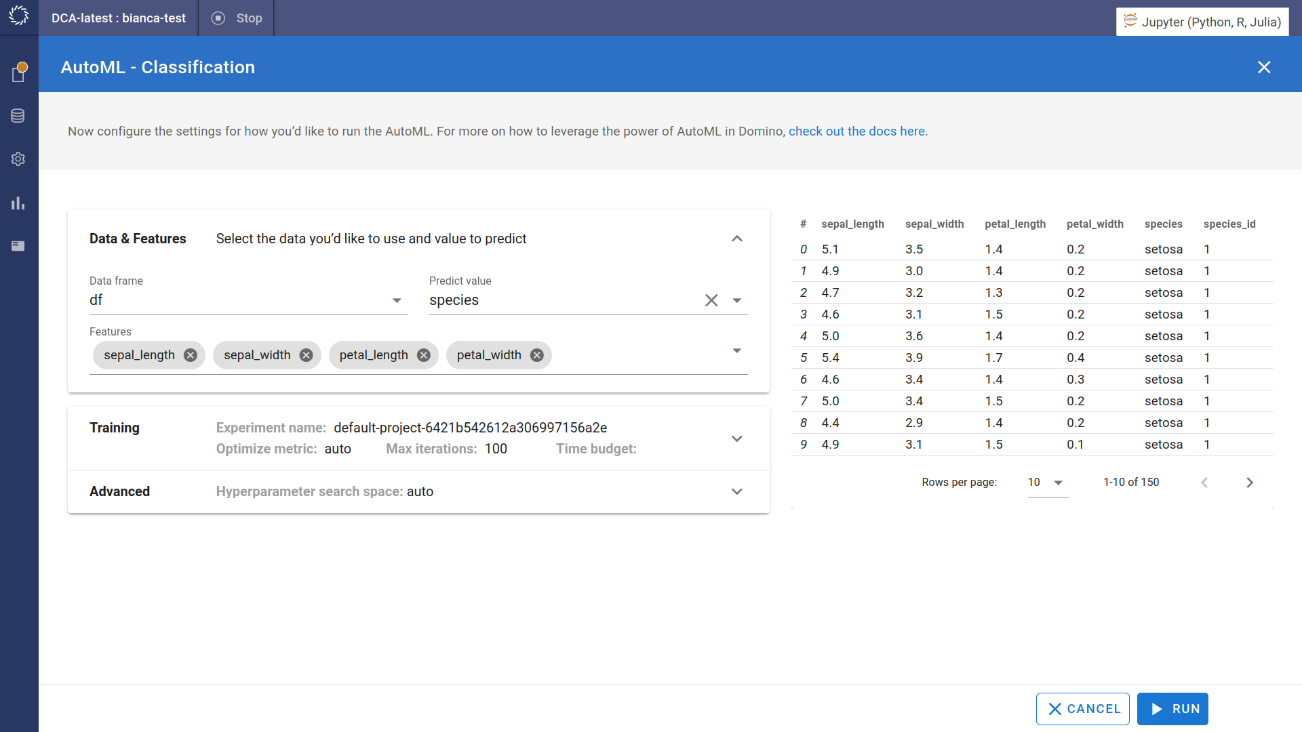
Task: Click the CANCEL button
Action: click(x=1083, y=709)
